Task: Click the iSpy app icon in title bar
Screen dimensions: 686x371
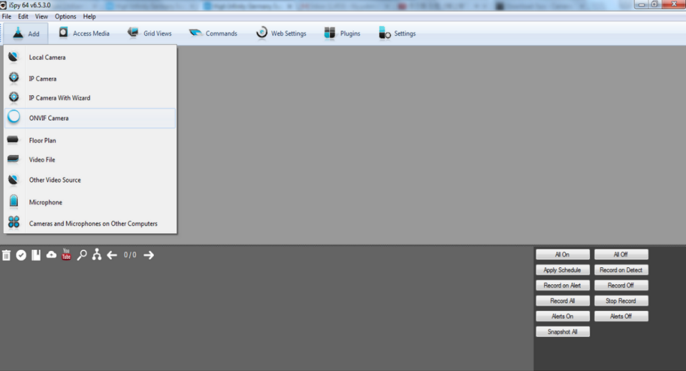Action: (3, 5)
